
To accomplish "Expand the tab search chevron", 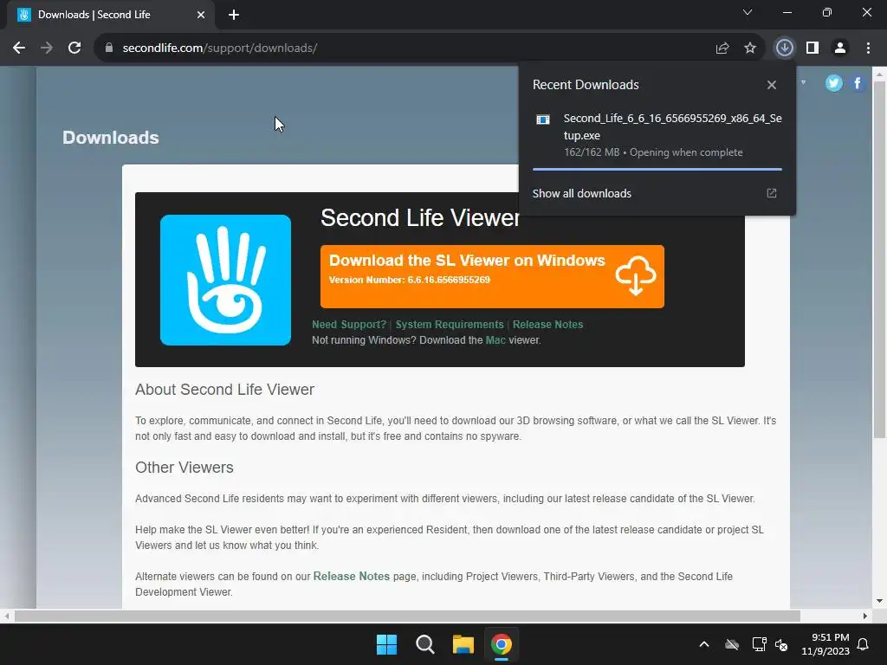I will (748, 12).
